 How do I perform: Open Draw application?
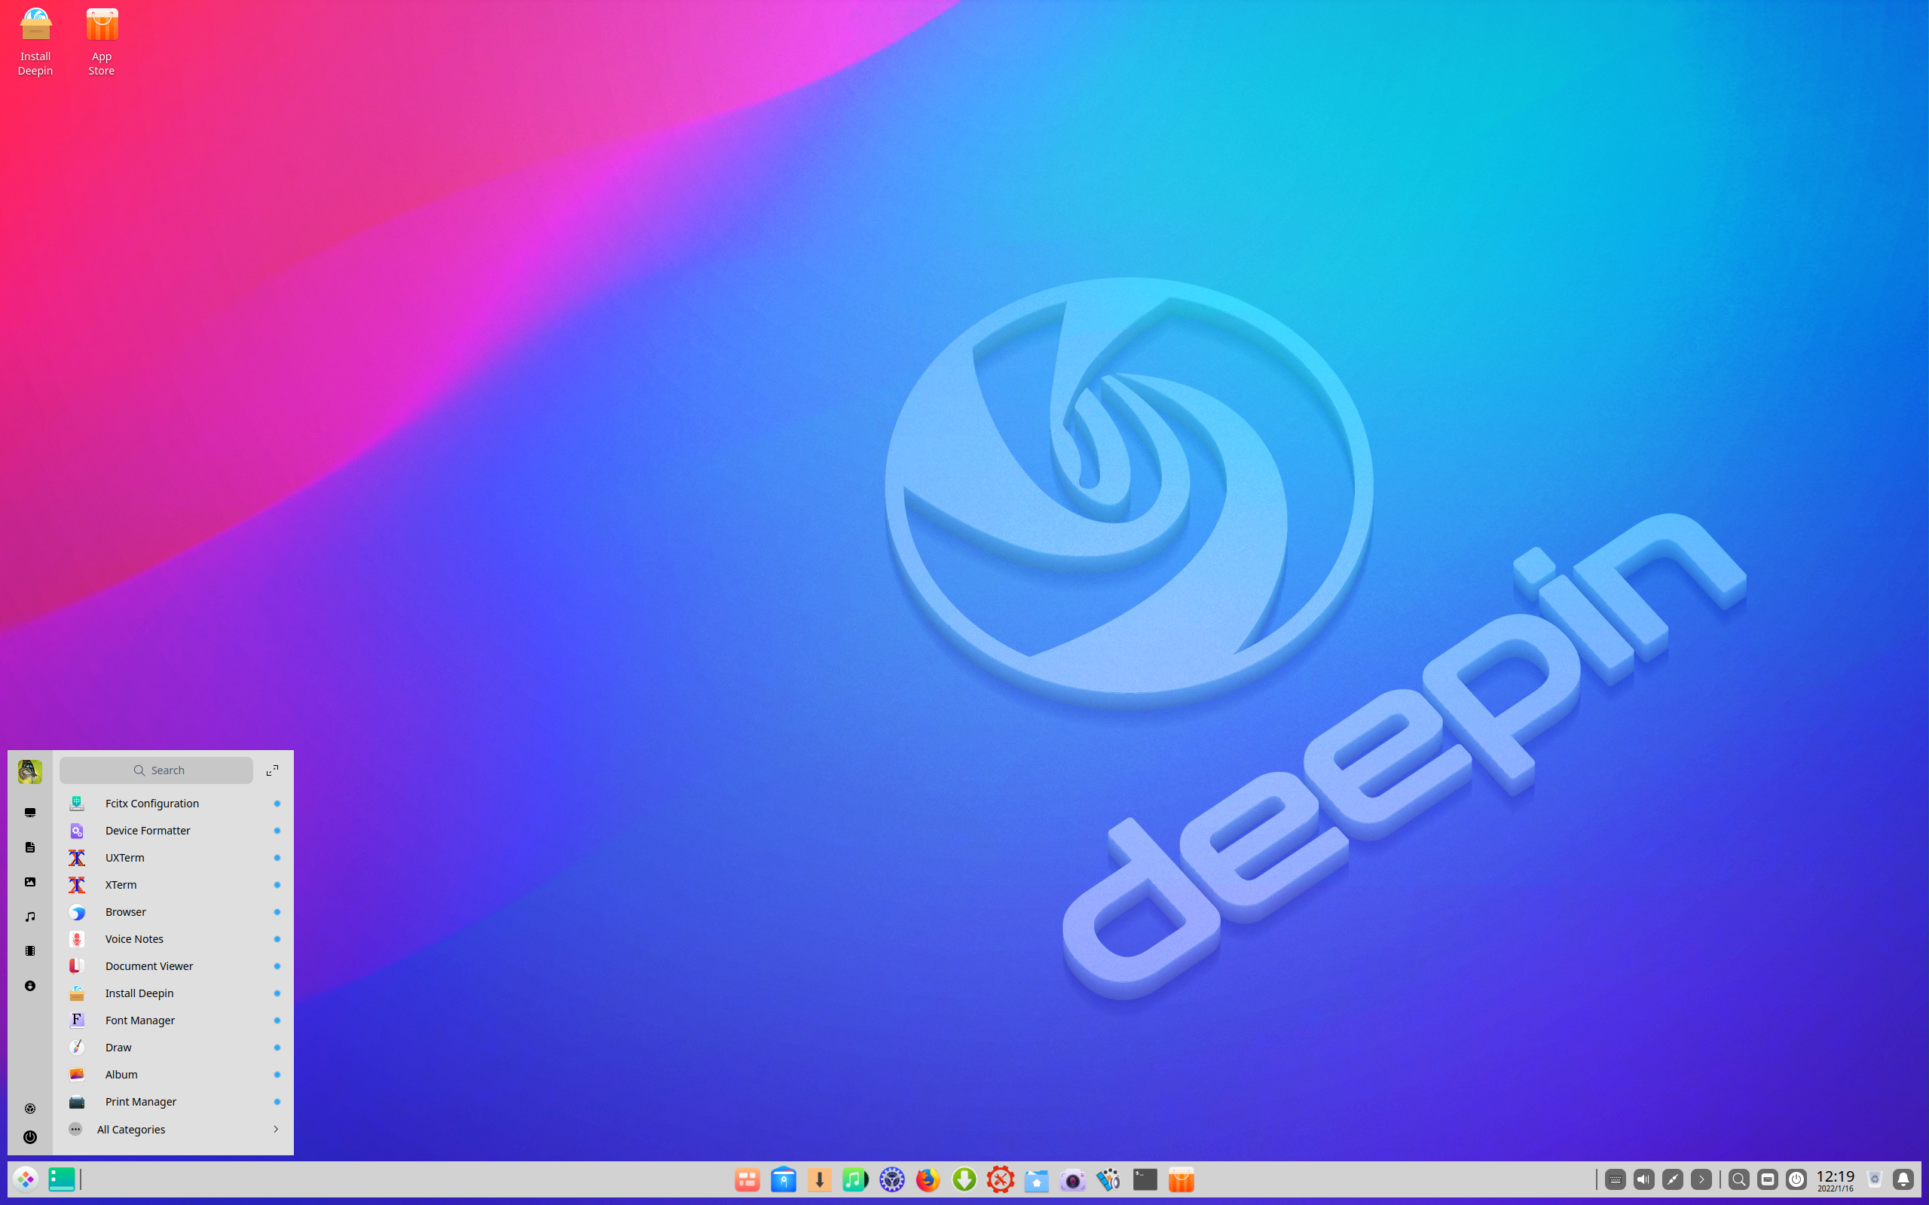(x=173, y=1047)
